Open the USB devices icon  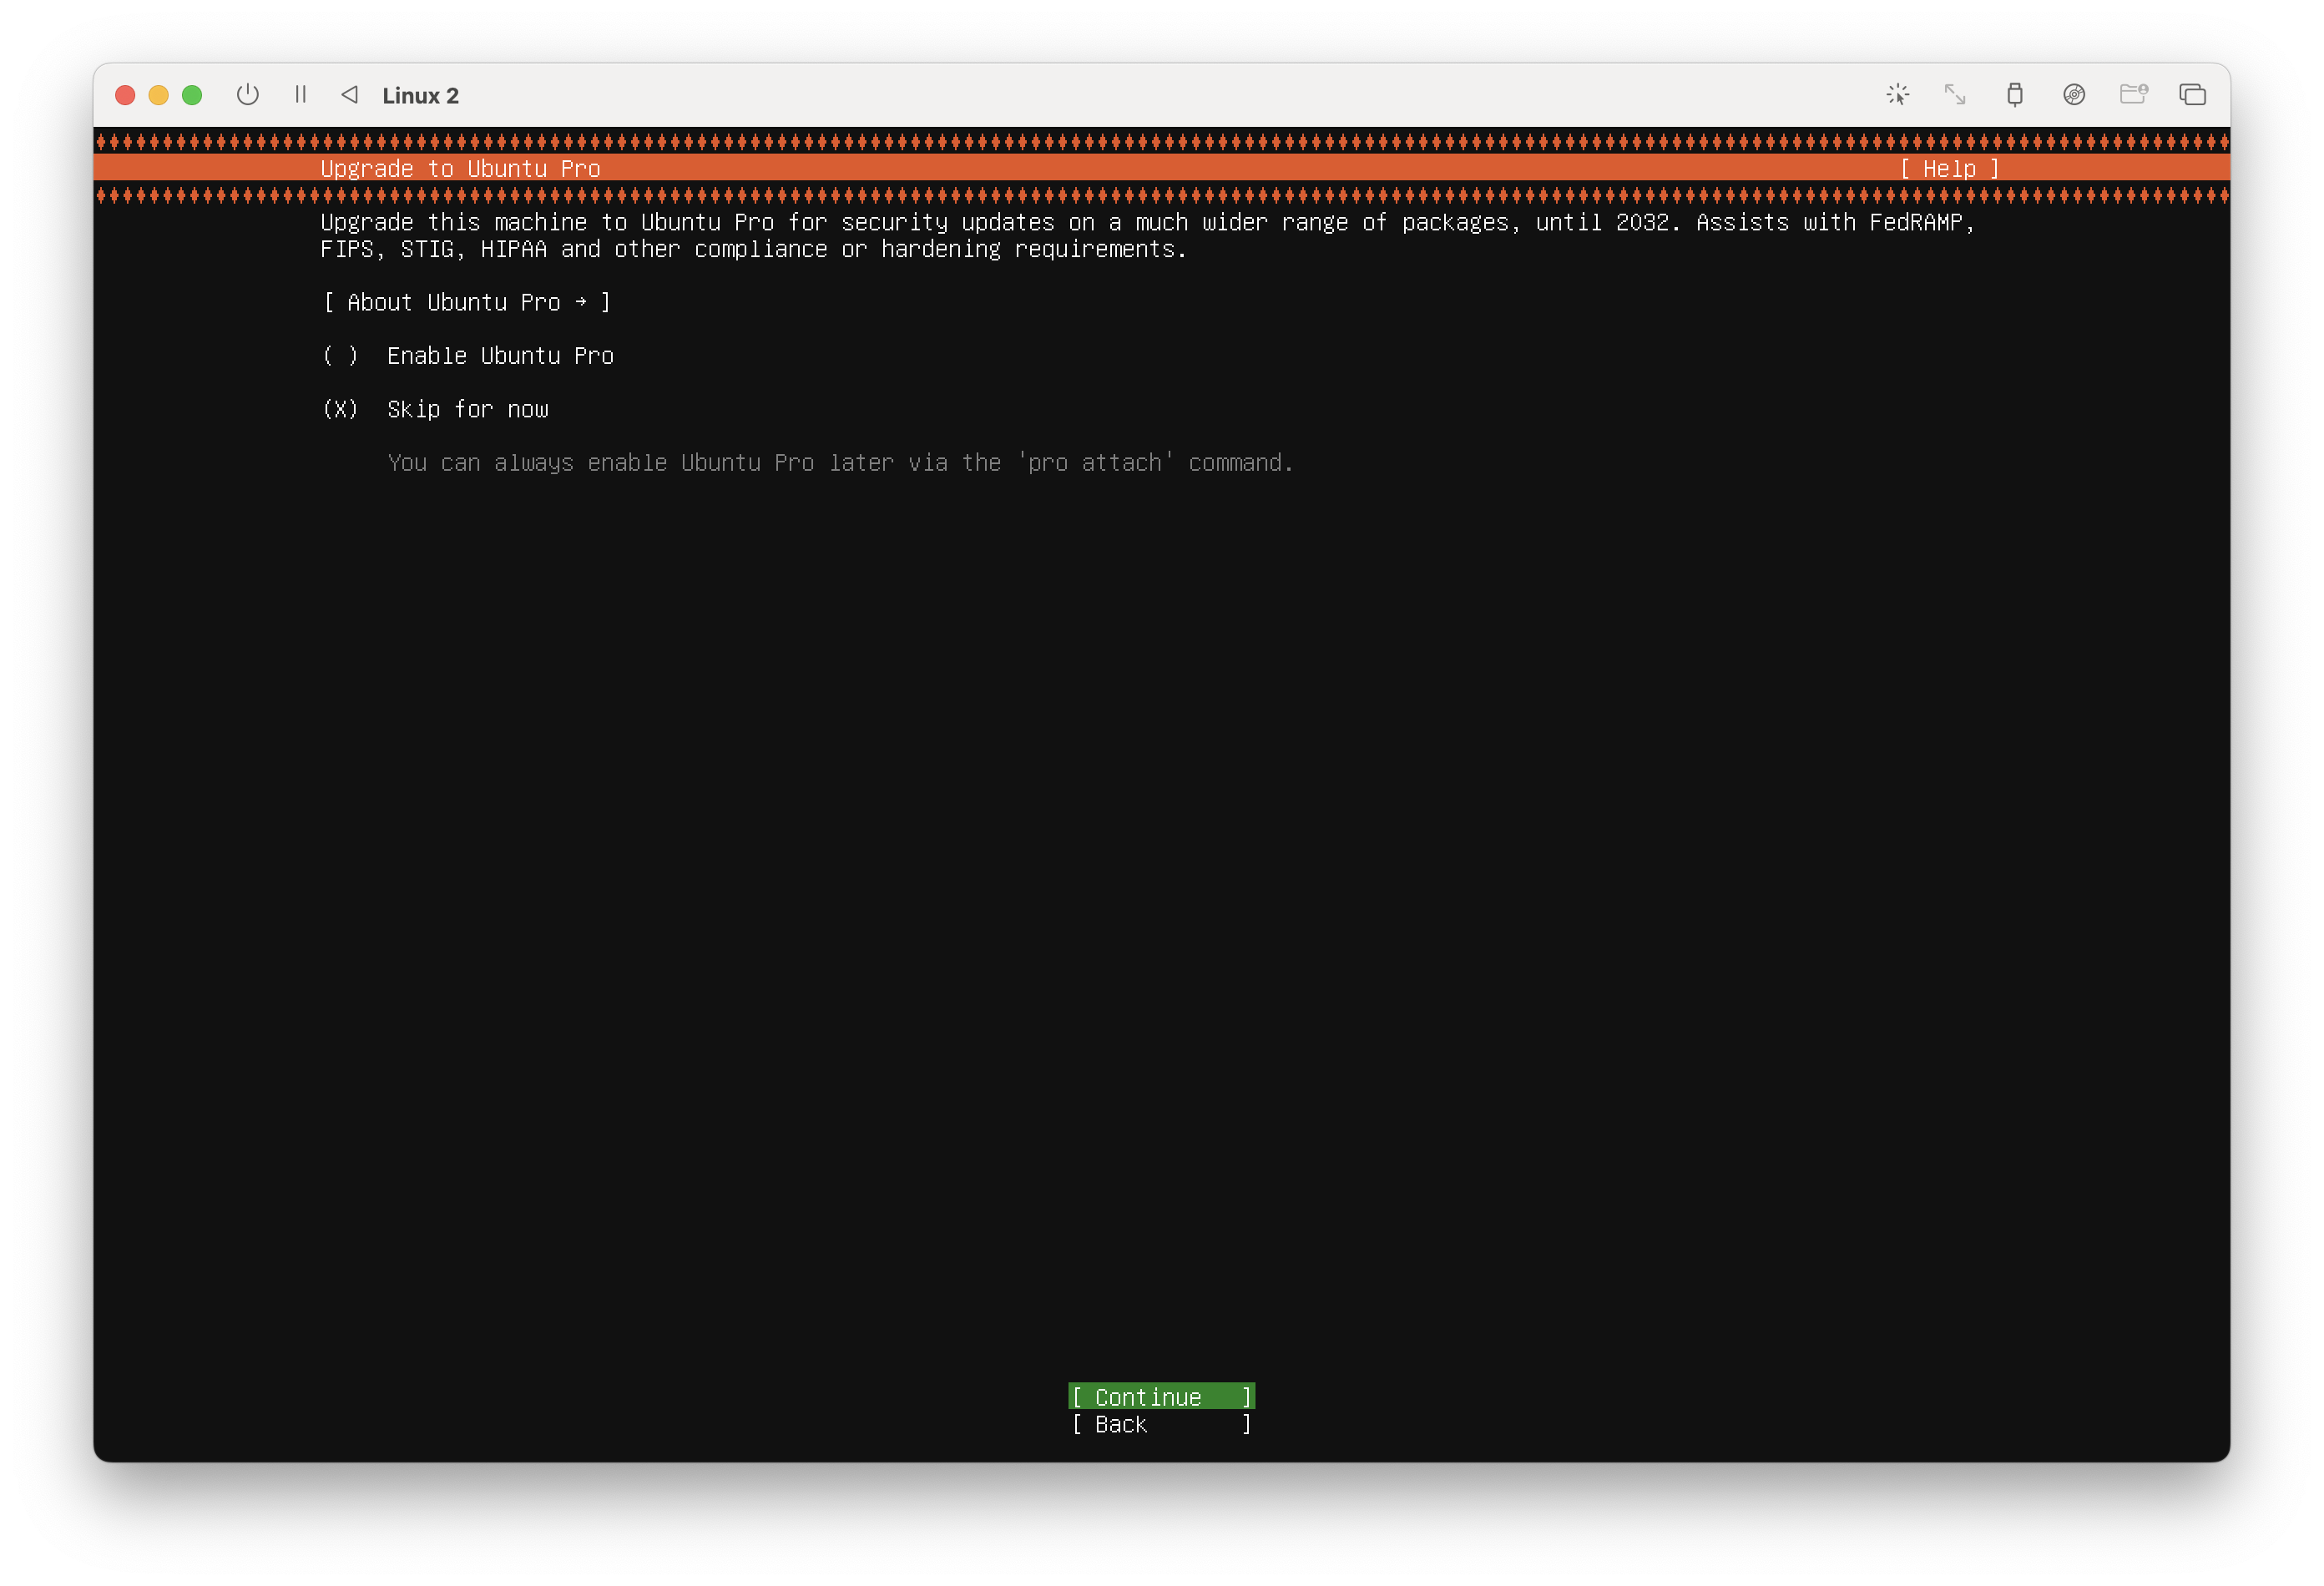(x=2015, y=95)
